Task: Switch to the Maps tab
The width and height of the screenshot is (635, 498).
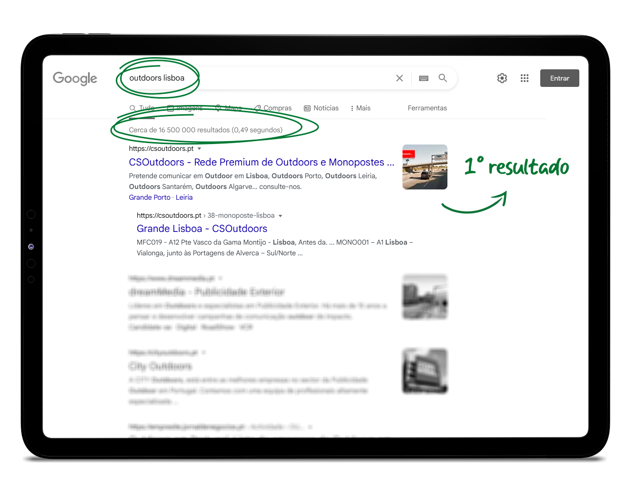Action: (x=229, y=108)
